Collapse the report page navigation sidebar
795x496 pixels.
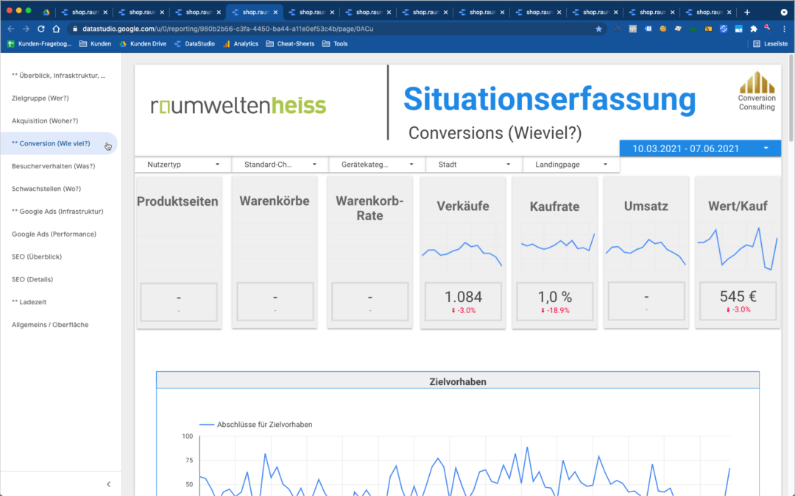point(109,484)
